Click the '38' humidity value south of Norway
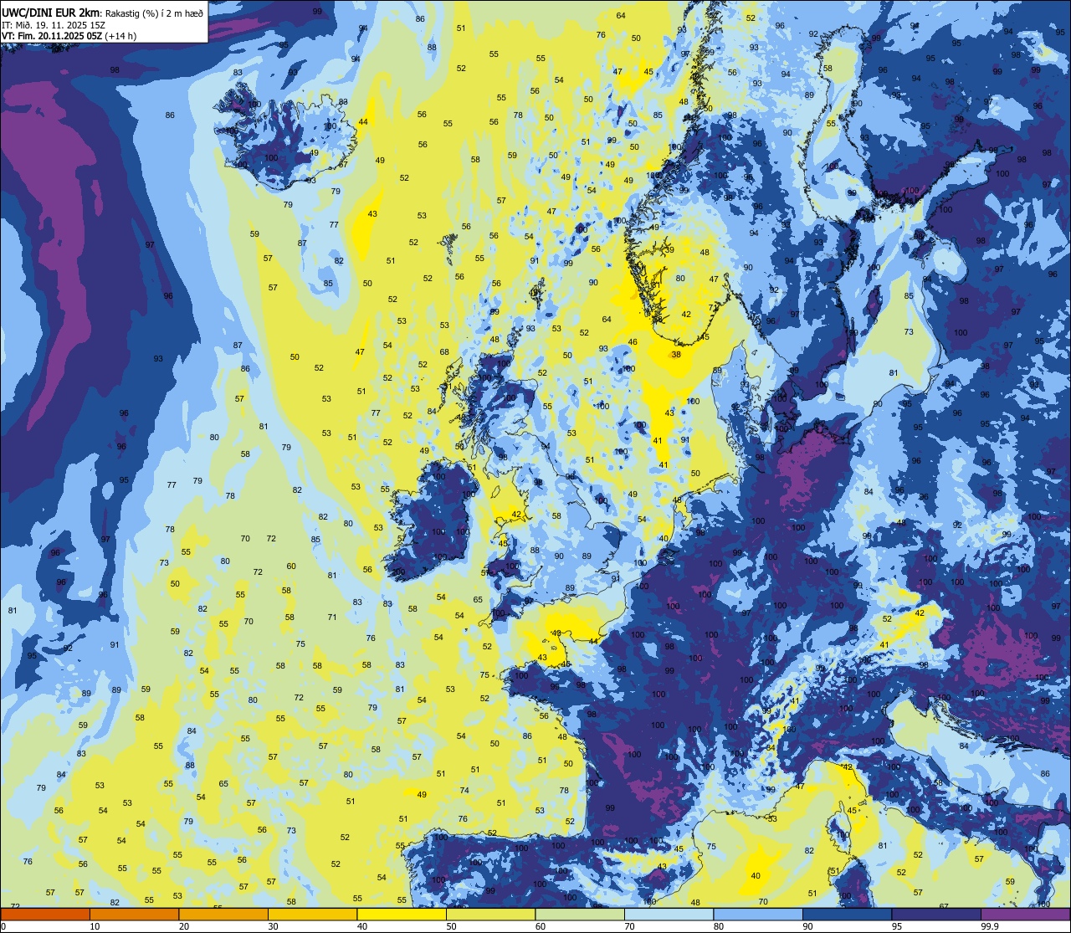The width and height of the screenshot is (1071, 933). coord(676,354)
